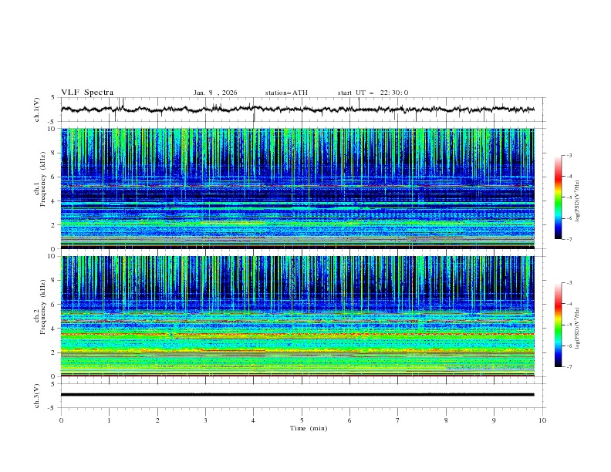Click the ch.2 "Frequency (kHz)" axis label

pos(42,307)
